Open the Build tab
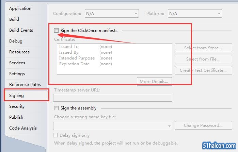Image resolution: width=238 pixels, height=152 pixels. (x=14, y=19)
